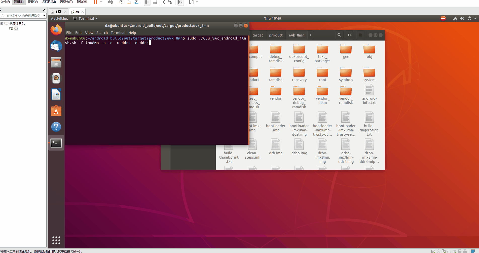
Task: Switch the file manager to list view
Action: [x=350, y=35]
